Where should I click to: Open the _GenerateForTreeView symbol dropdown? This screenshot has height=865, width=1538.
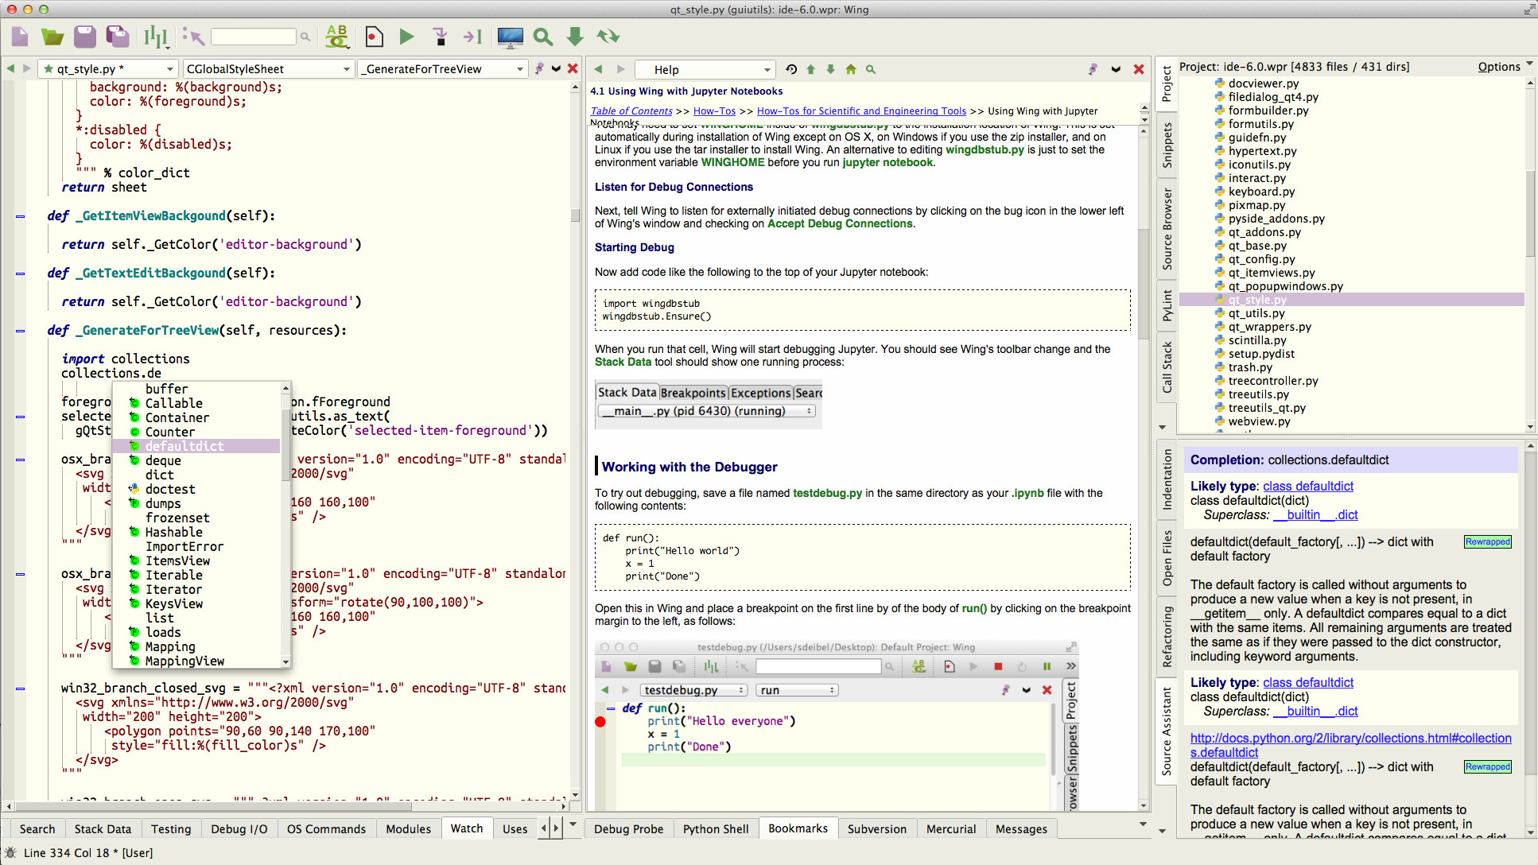(x=442, y=68)
